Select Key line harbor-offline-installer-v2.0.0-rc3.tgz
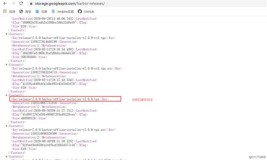This screenshot has height=160, width=267. point(63,38)
